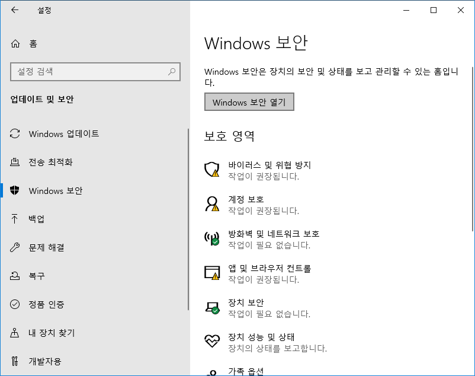
Task: Click the 복구 recovery icon
Action: point(15,276)
